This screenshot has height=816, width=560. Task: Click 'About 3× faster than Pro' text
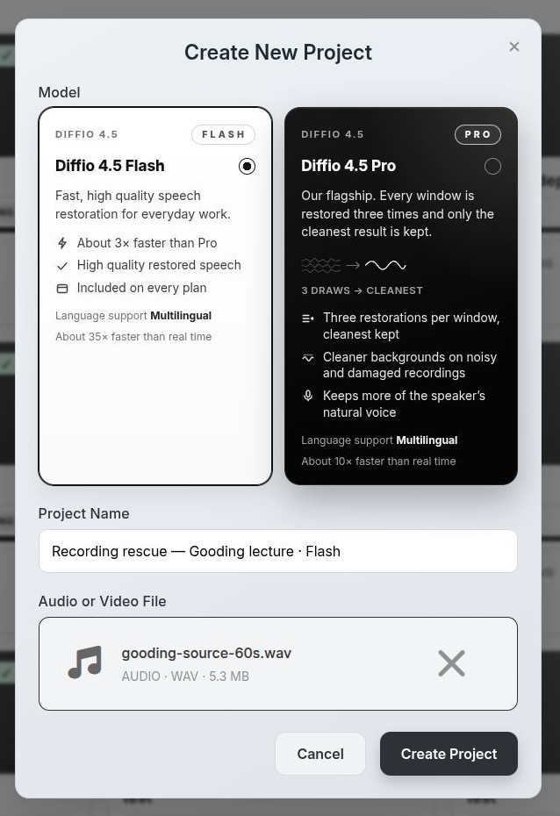click(147, 243)
